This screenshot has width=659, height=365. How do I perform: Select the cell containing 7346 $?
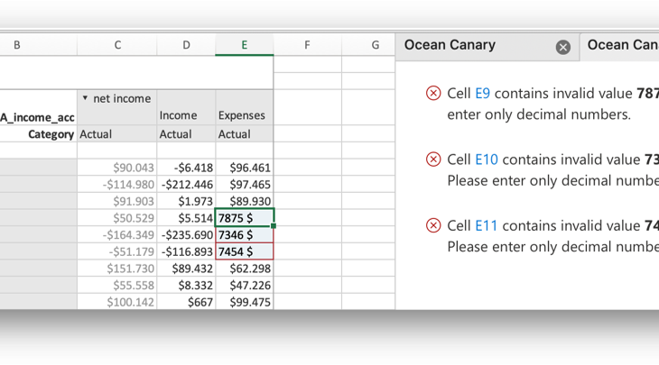tap(244, 234)
